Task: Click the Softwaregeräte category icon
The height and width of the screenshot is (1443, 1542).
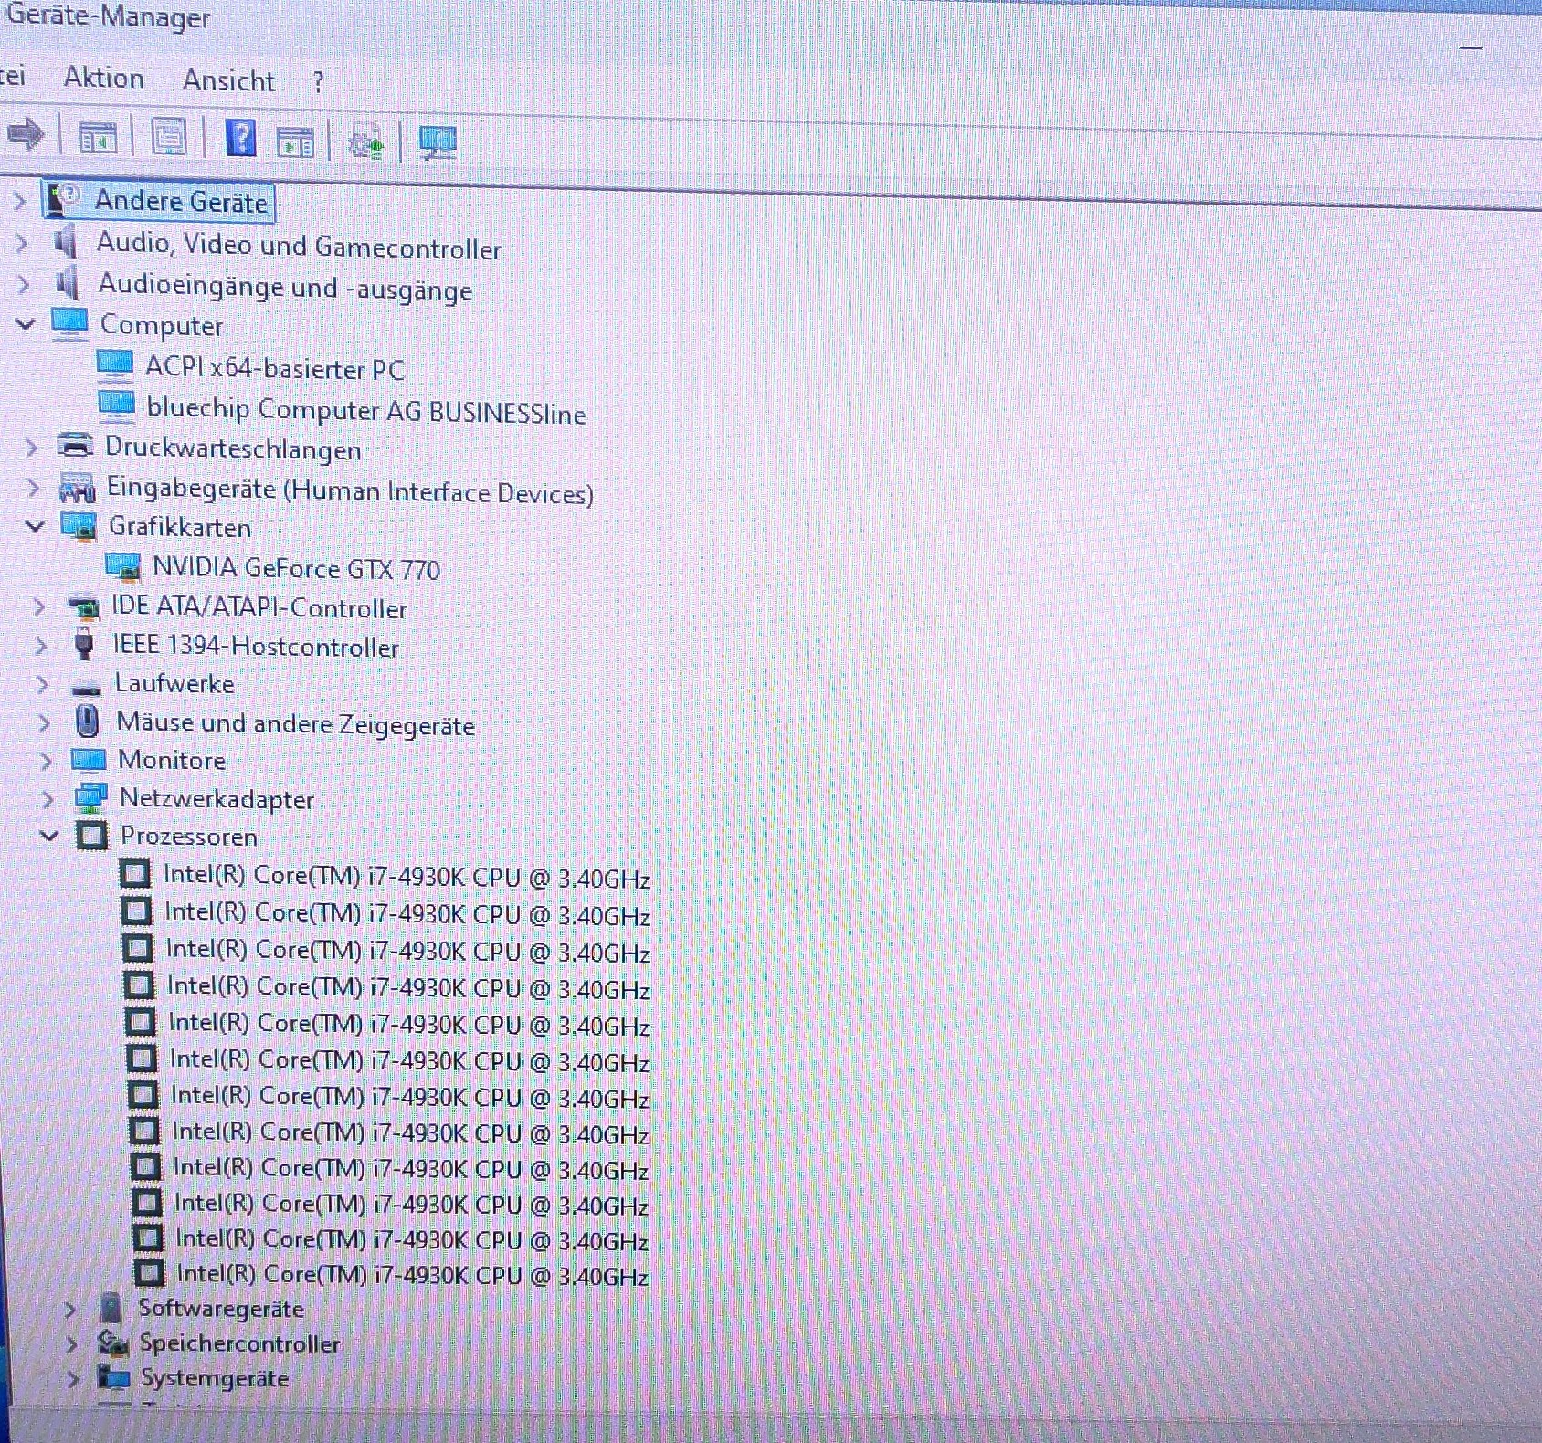Action: [111, 1308]
